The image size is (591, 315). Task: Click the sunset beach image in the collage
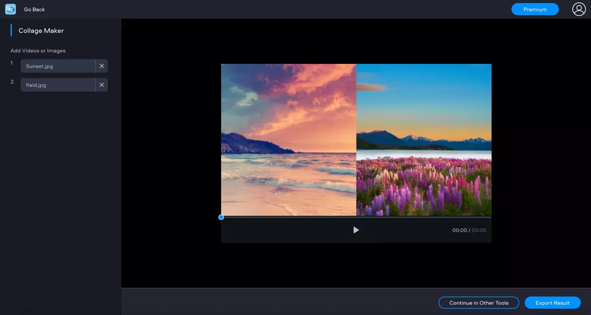click(288, 140)
